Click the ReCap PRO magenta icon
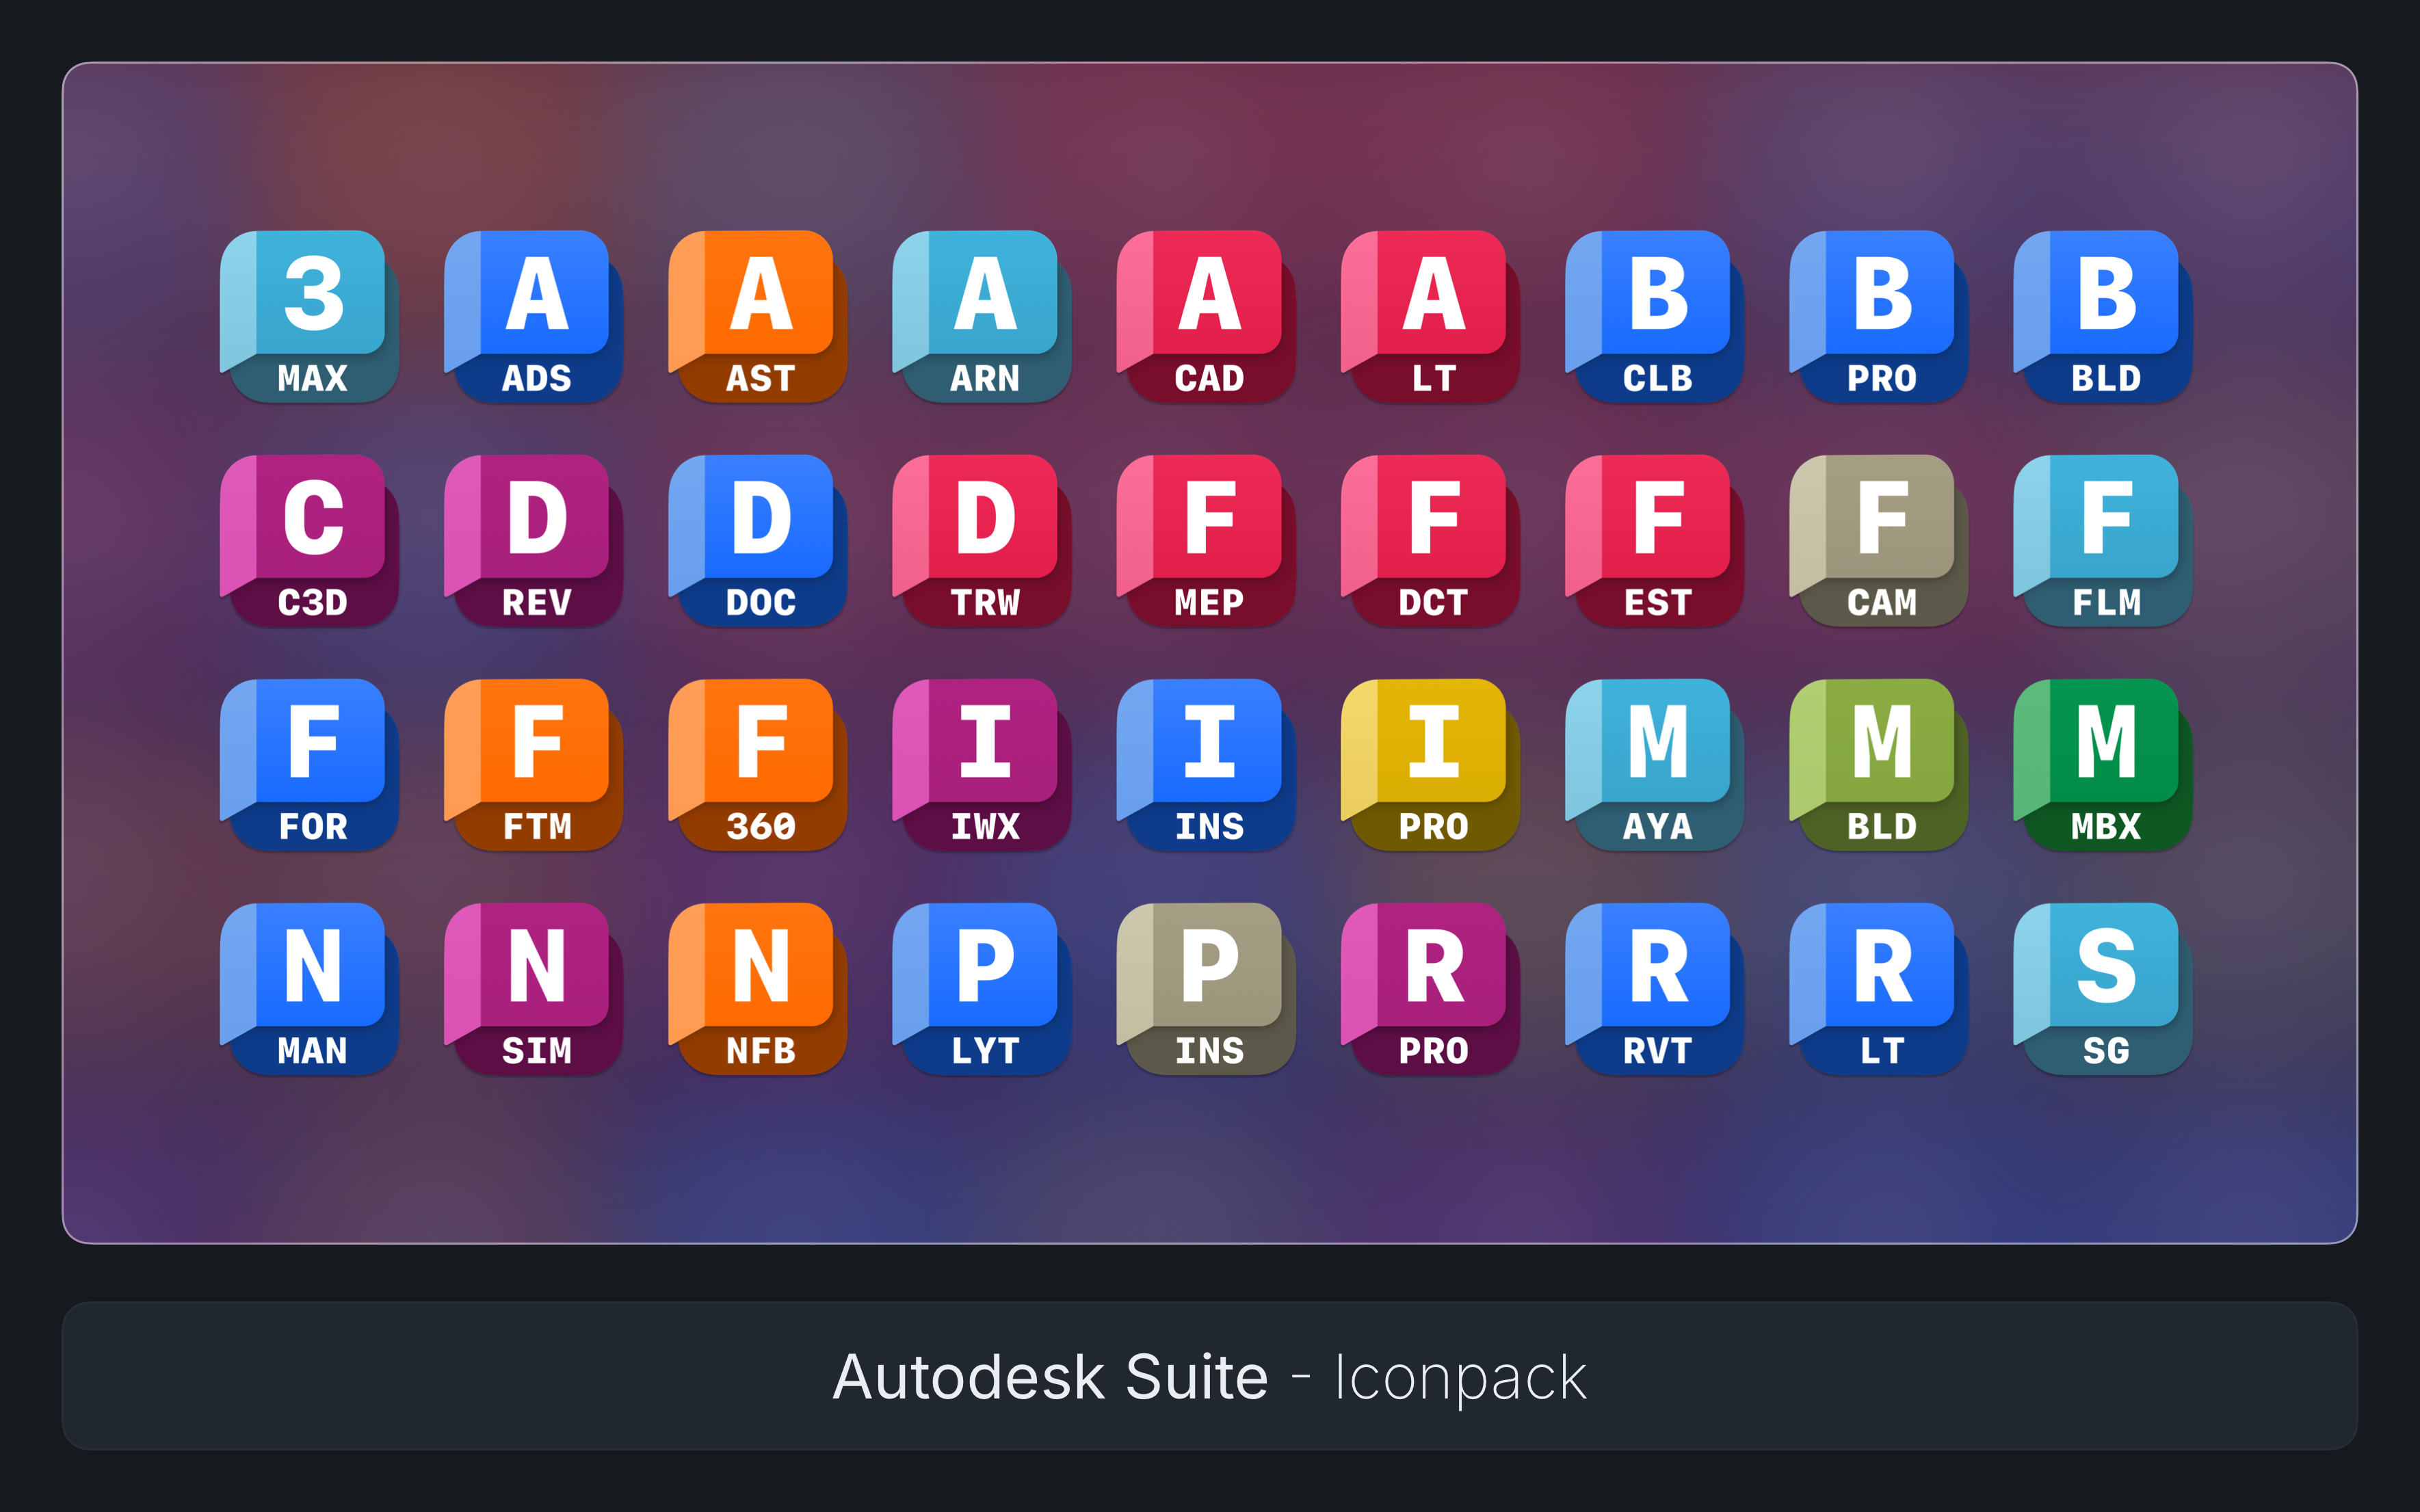 point(1430,988)
